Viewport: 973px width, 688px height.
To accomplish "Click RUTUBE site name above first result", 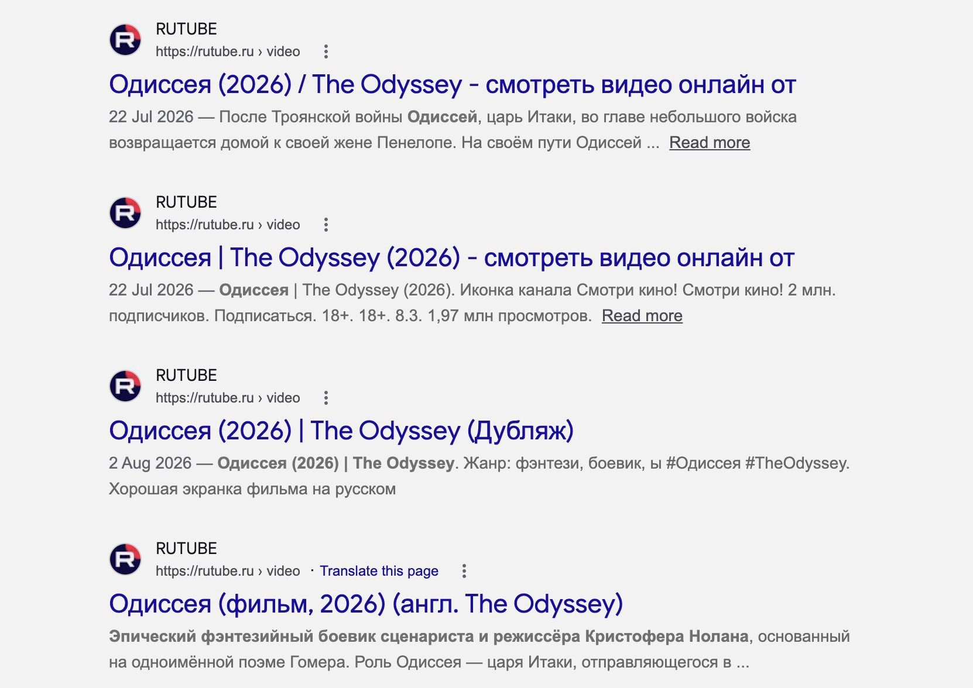I will (186, 29).
